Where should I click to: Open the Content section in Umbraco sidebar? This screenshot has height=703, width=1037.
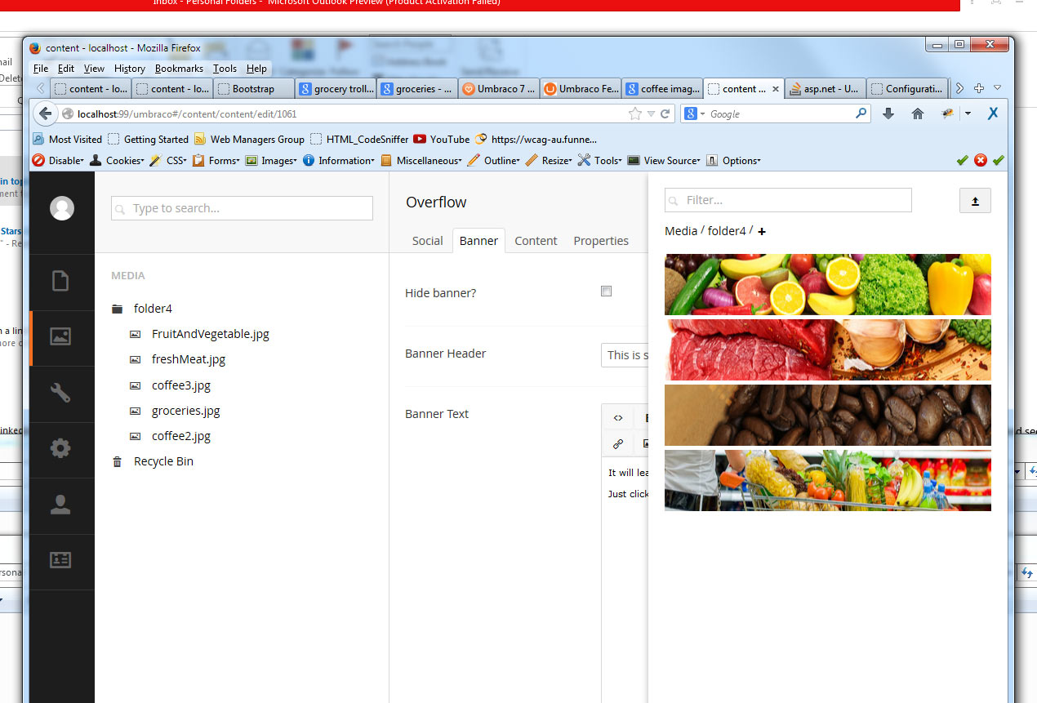60,281
